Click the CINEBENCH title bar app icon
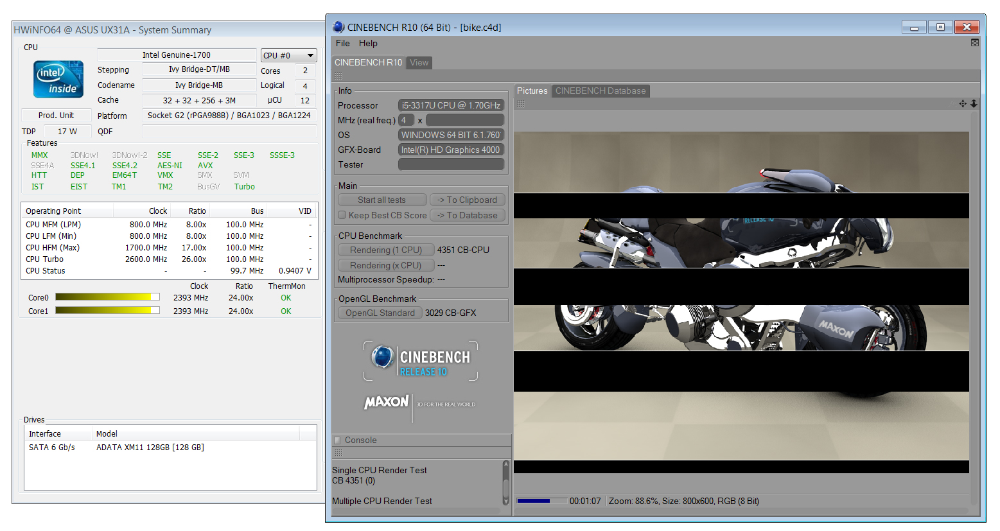This screenshot has height=531, width=1000. click(338, 27)
